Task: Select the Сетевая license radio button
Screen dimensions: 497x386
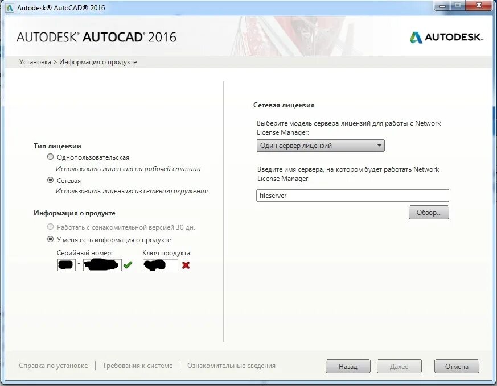Action: click(x=50, y=180)
